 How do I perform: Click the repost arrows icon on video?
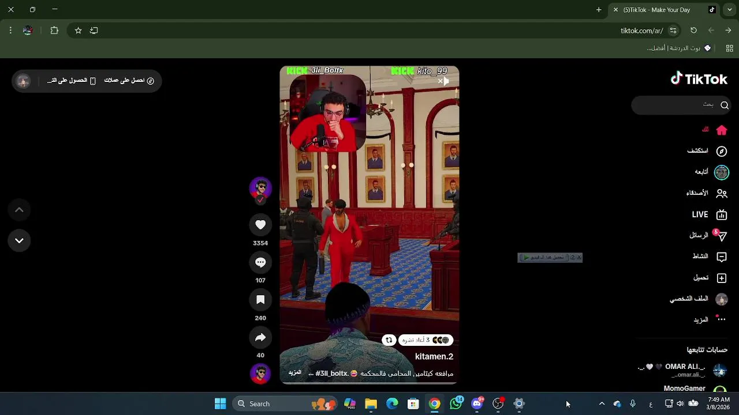click(389, 340)
